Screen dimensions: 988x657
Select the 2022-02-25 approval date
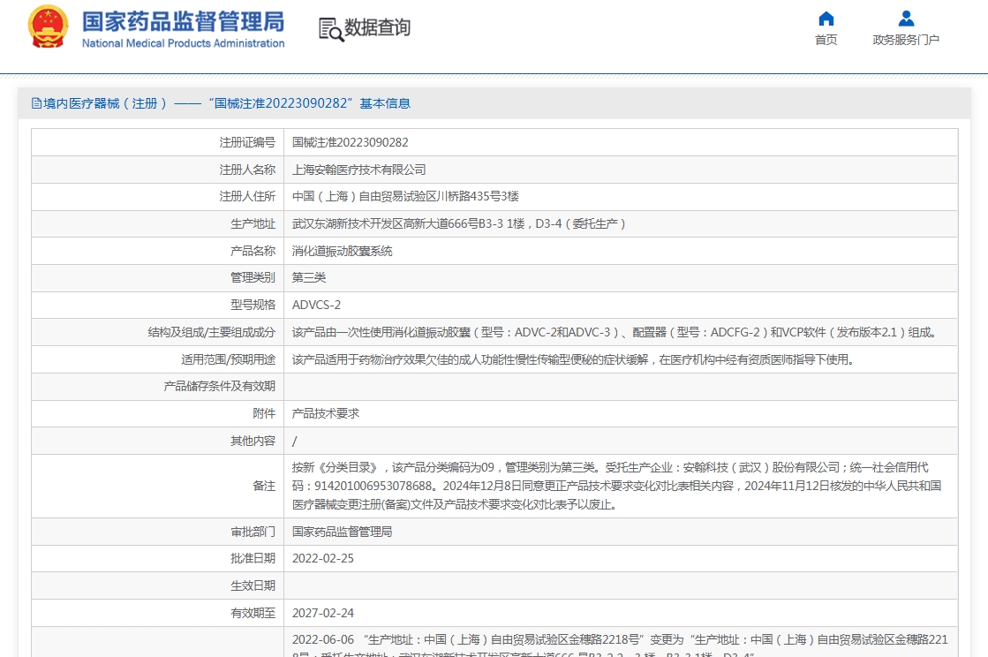pos(323,559)
